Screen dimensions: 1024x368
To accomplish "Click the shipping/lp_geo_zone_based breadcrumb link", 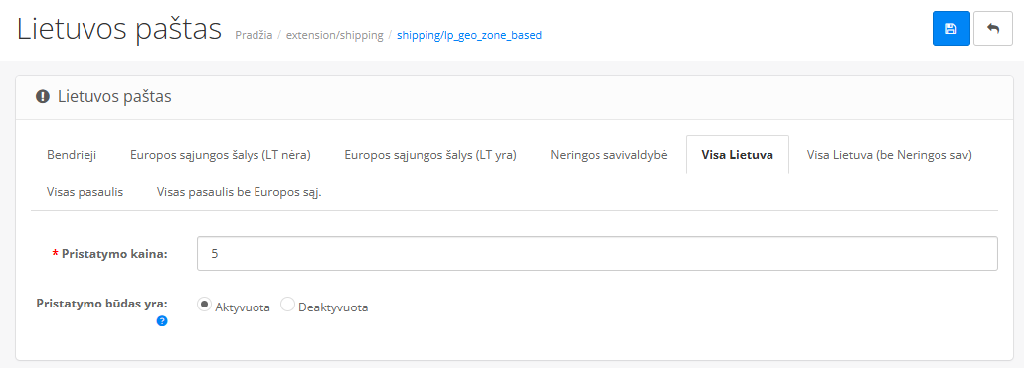I will pos(469,35).
